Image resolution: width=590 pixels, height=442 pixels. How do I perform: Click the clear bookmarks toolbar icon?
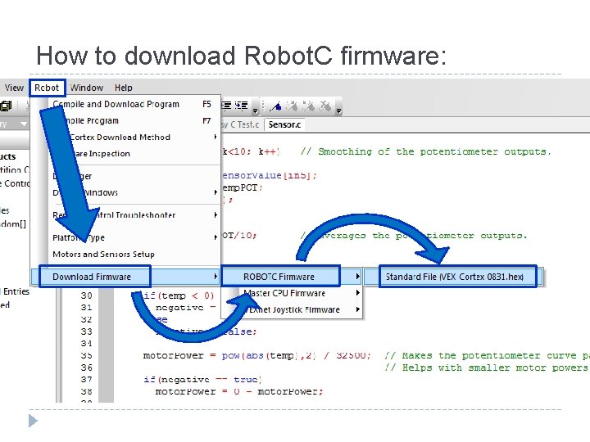325,106
